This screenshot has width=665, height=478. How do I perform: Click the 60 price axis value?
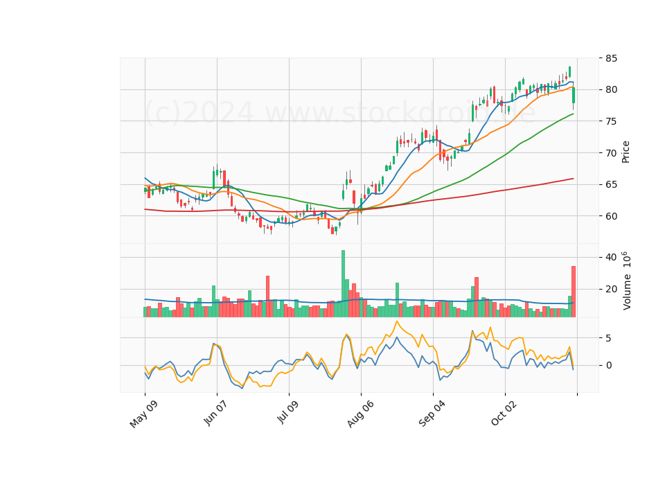tap(611, 216)
